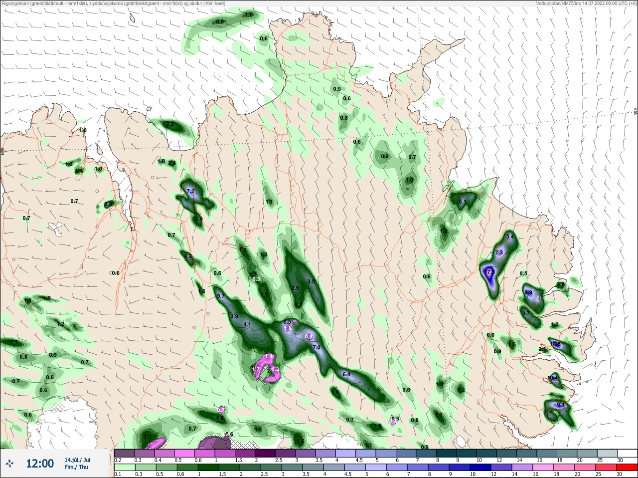Click the 4.1 precipitation value on the map
The height and width of the screenshot is (478, 638).
click(247, 325)
